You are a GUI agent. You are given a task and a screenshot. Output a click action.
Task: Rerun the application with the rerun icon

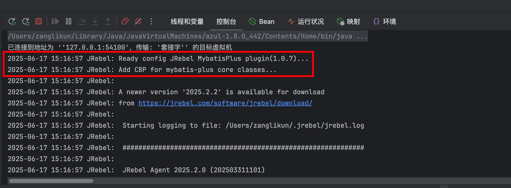pyautogui.click(x=12, y=22)
